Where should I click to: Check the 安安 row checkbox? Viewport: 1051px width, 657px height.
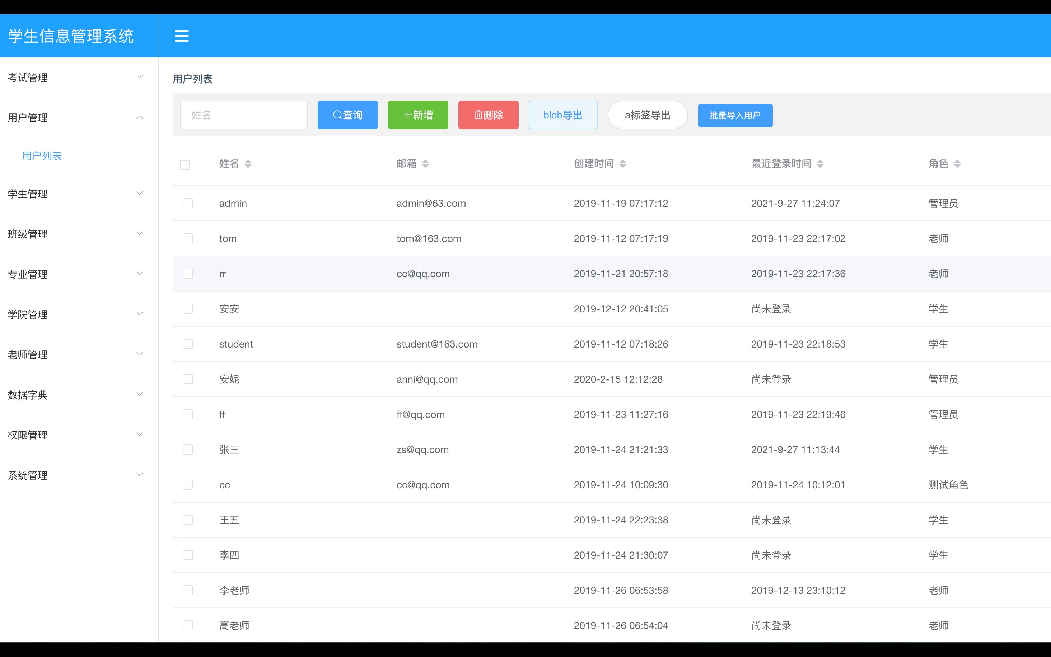[188, 309]
